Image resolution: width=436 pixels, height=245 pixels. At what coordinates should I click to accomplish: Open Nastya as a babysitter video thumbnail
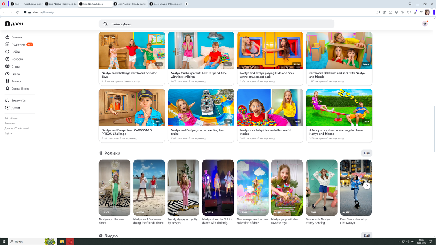click(270, 107)
